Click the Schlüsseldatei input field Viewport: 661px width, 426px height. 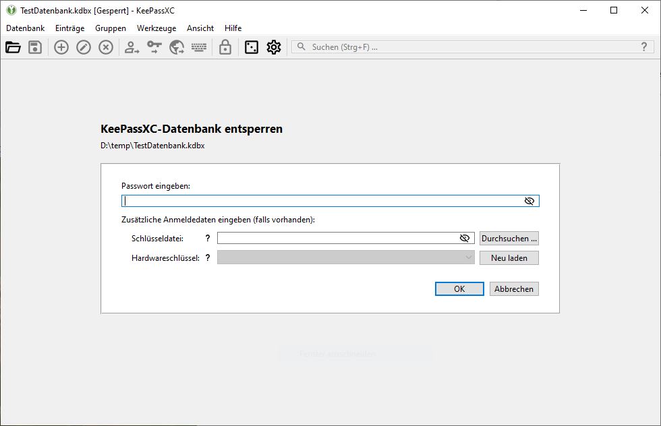click(345, 238)
